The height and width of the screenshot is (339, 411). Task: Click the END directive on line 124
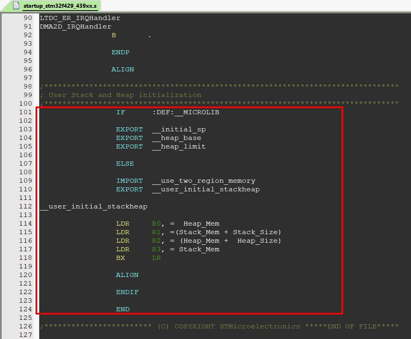tap(123, 309)
